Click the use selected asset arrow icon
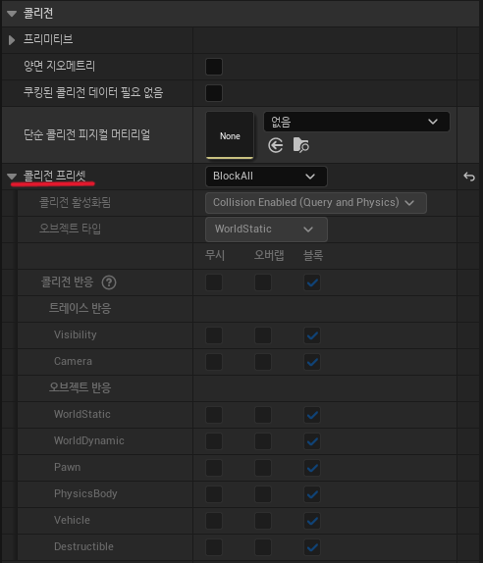This screenshot has height=563, width=483. 276,145
